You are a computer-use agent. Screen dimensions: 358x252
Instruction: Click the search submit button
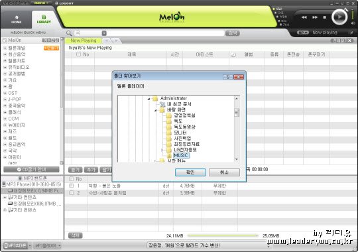pos(233,33)
